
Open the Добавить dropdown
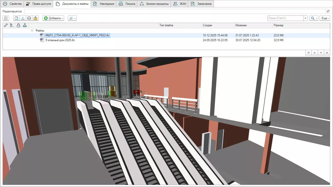pyautogui.click(x=53, y=18)
